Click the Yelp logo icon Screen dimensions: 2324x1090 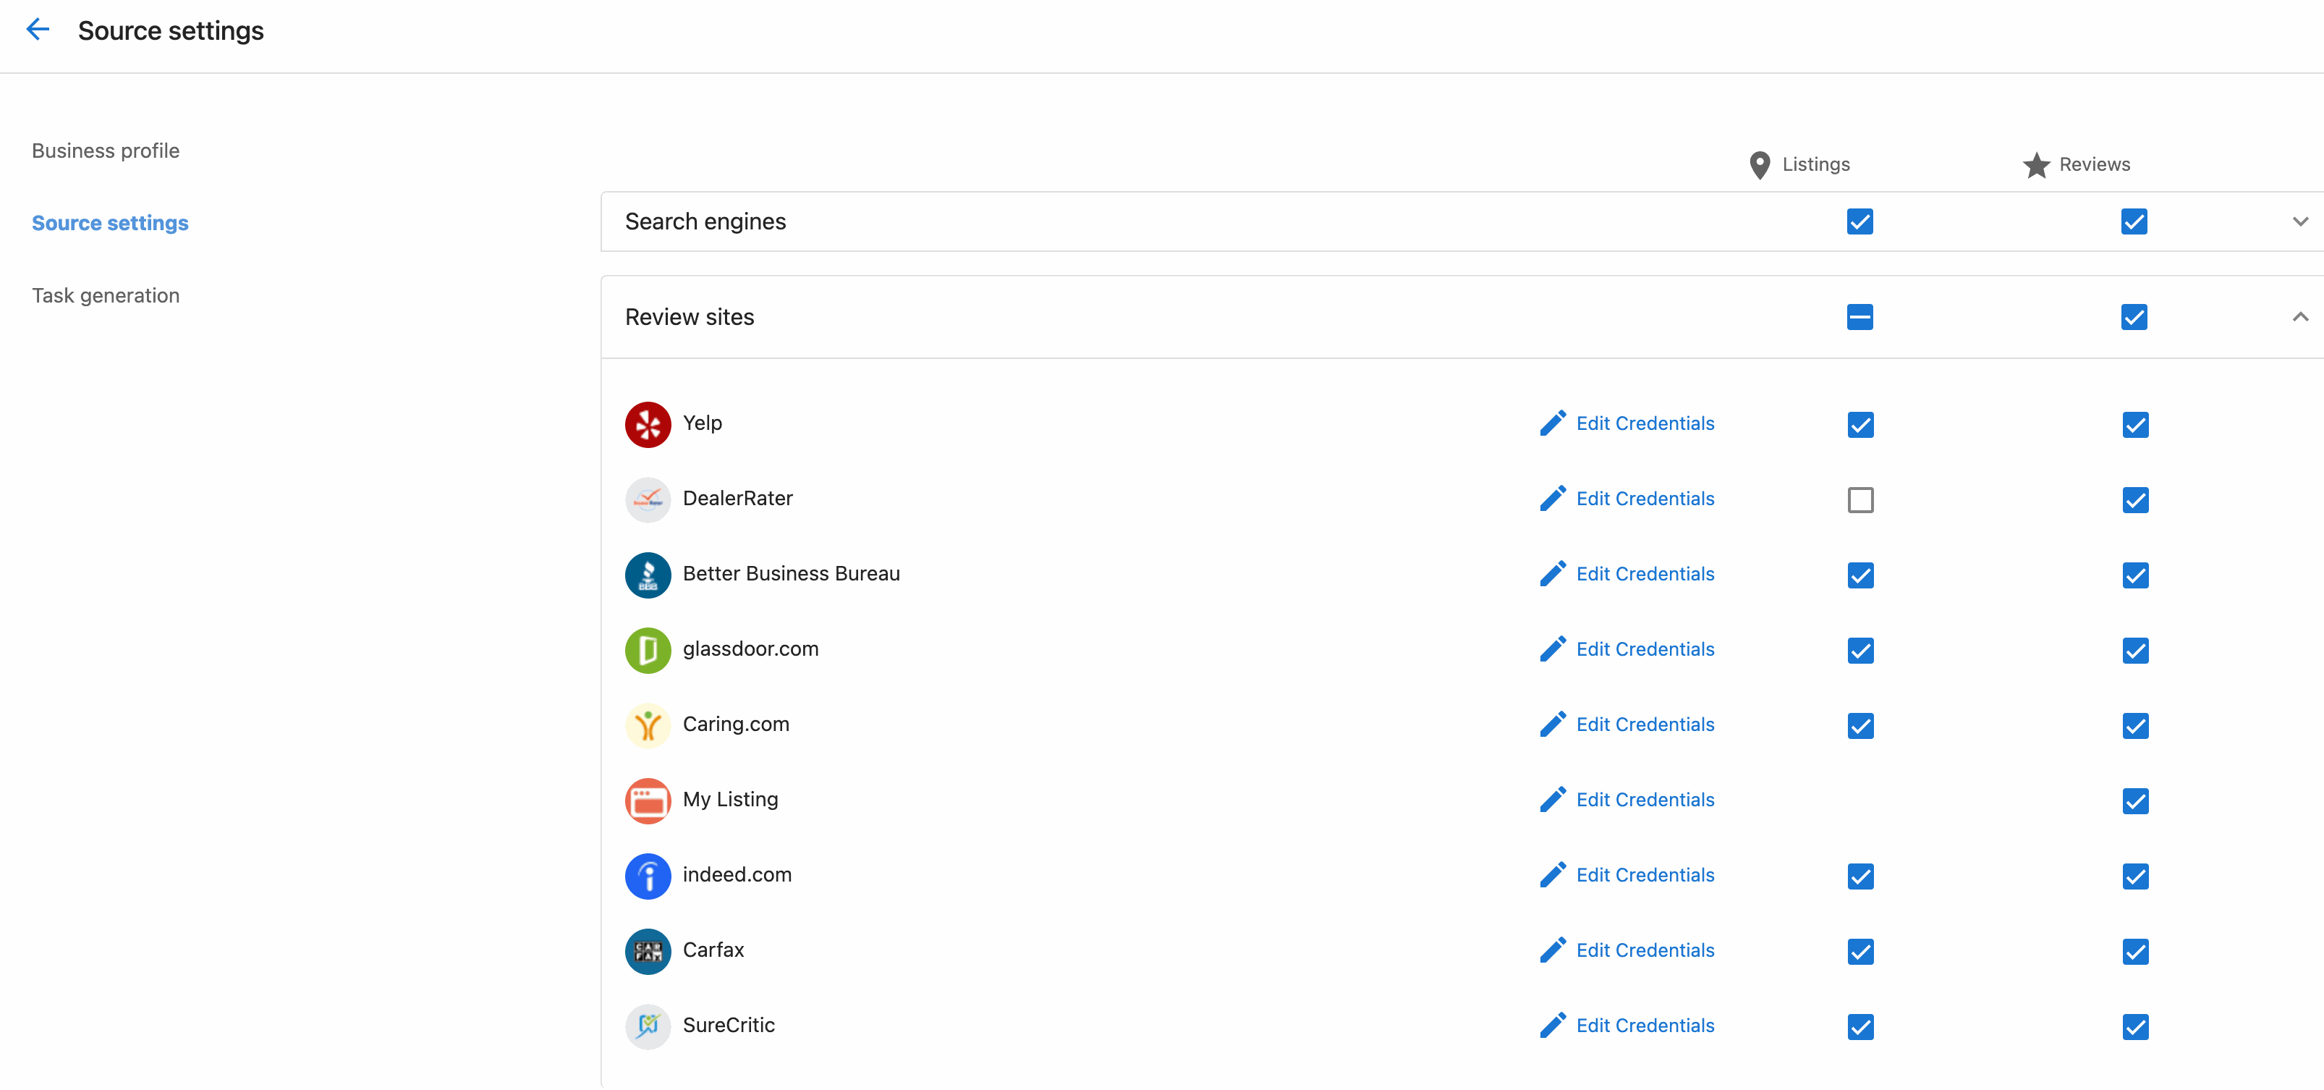[x=648, y=424]
